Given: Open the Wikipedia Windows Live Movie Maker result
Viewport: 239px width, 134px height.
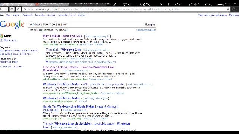Looking at the screenshot, I should click(x=83, y=84).
